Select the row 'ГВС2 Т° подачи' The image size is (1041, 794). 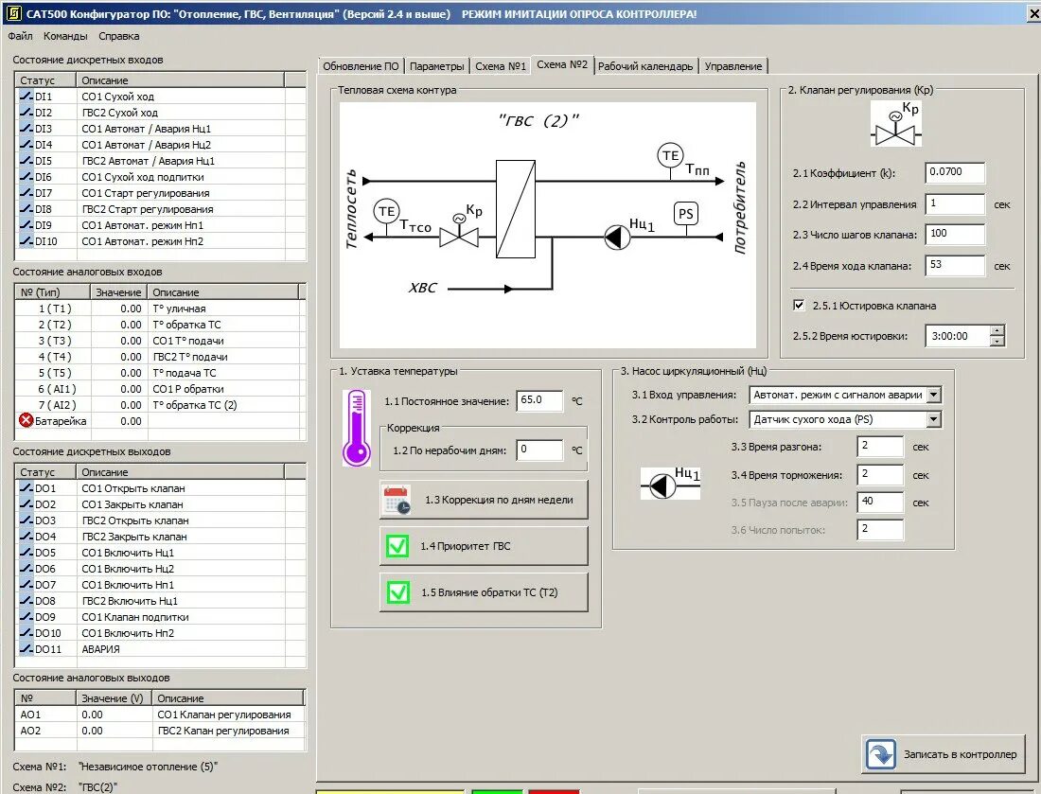[x=158, y=357]
